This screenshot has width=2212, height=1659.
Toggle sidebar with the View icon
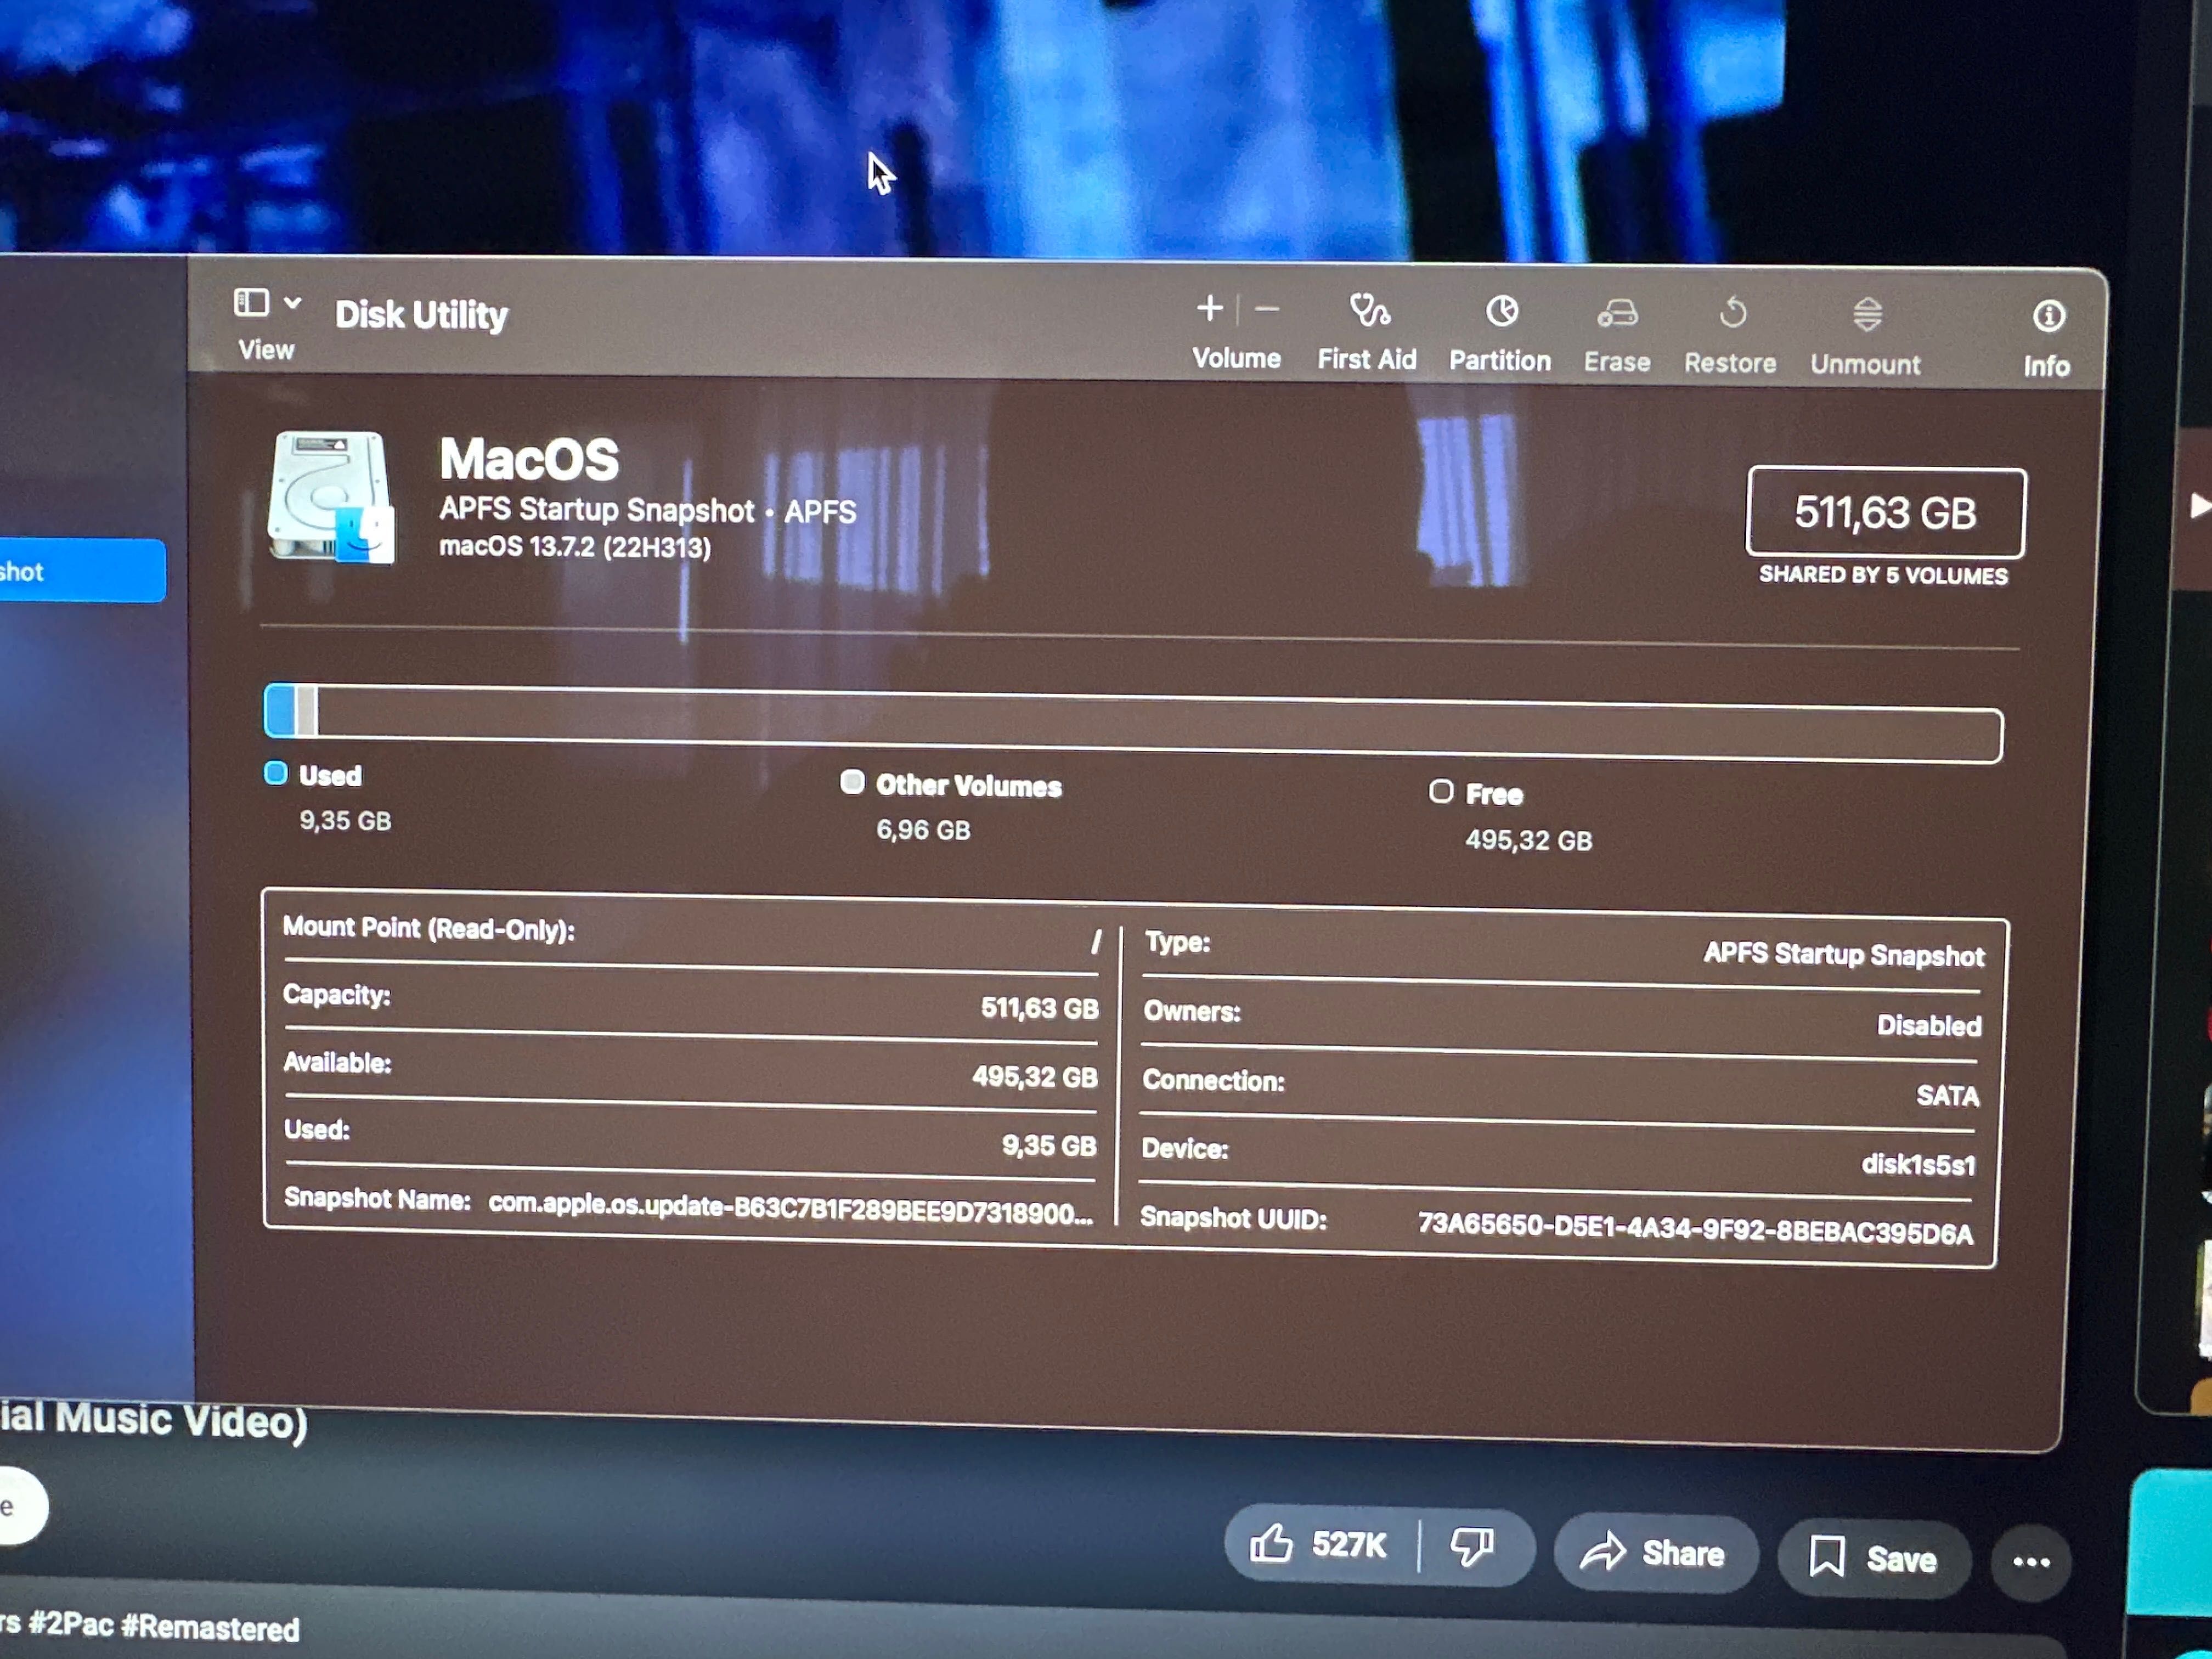click(251, 302)
